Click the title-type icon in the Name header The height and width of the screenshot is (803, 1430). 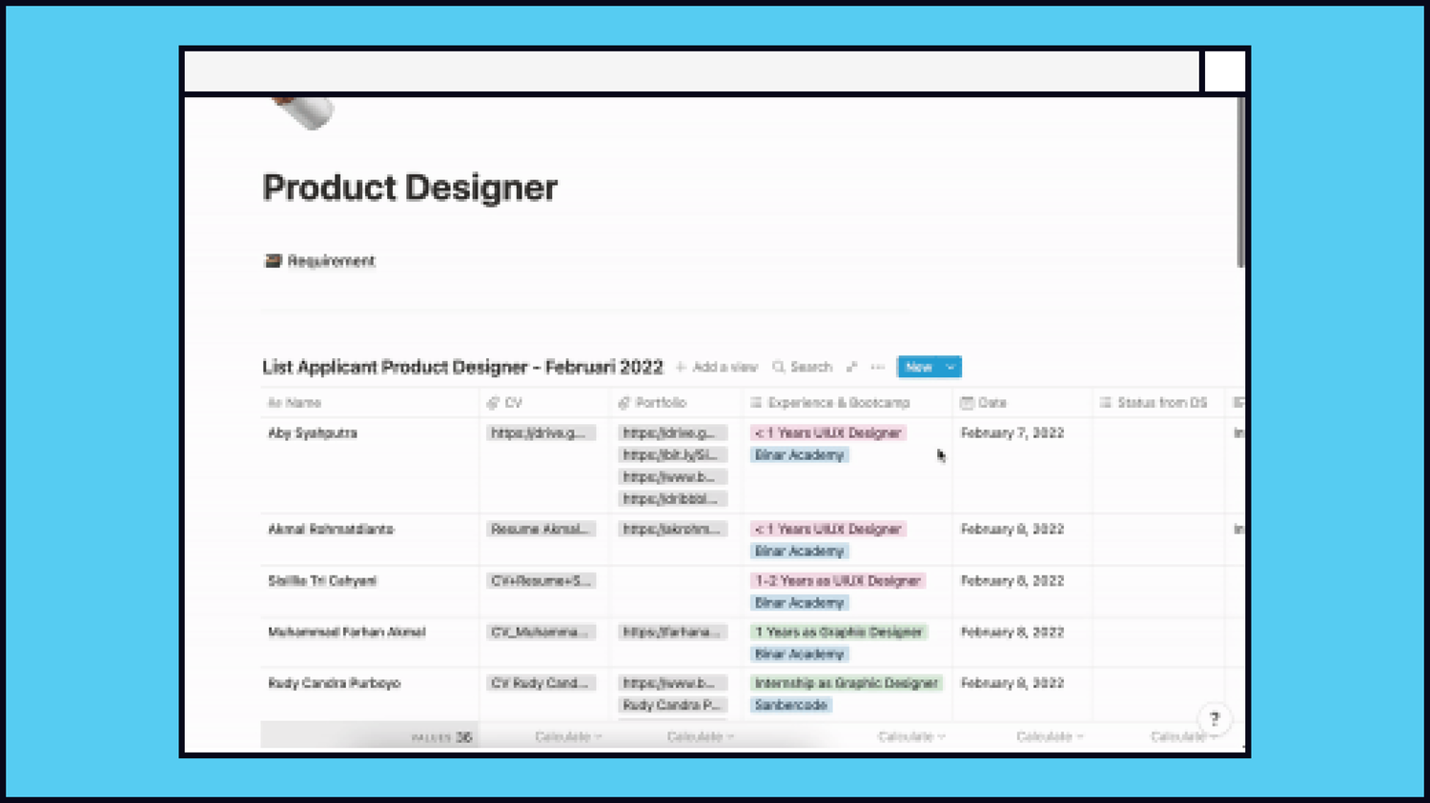[275, 403]
